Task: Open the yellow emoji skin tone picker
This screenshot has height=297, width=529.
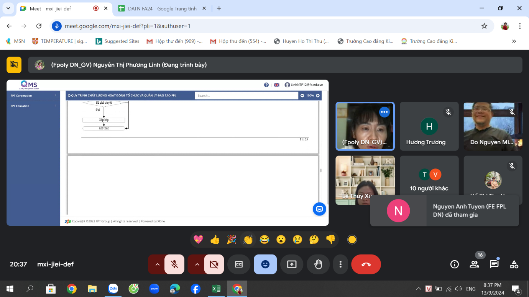Action: pos(352,240)
